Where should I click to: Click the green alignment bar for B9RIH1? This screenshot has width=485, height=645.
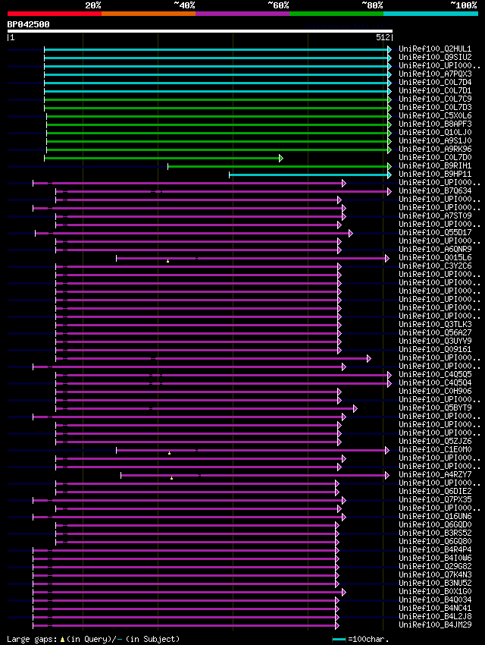click(278, 166)
